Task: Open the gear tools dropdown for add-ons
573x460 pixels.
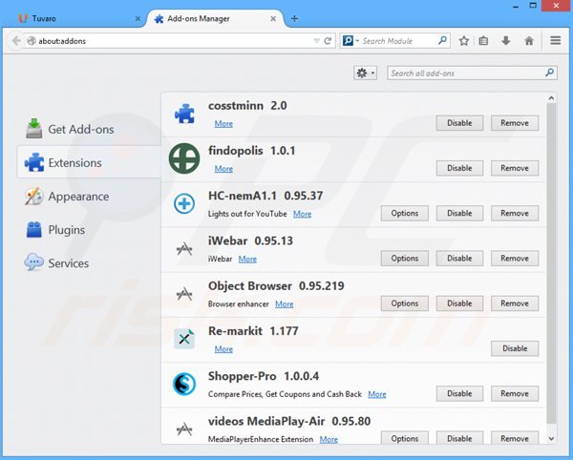Action: (365, 73)
